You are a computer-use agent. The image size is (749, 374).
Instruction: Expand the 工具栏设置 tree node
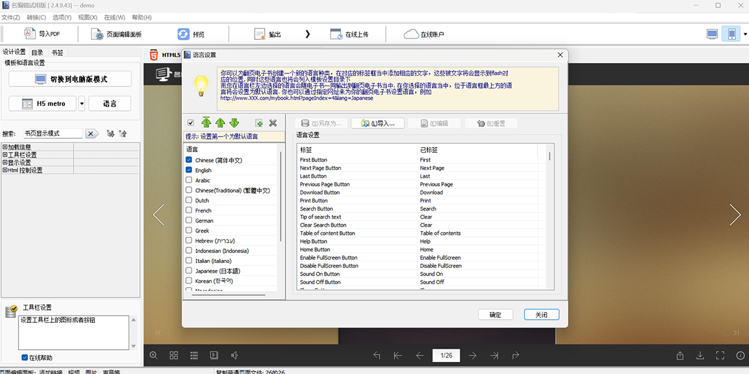[x=5, y=155]
